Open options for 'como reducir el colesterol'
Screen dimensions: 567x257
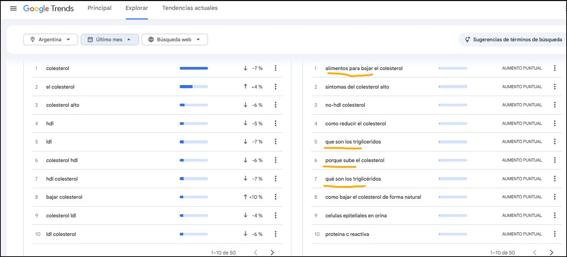tap(555, 123)
